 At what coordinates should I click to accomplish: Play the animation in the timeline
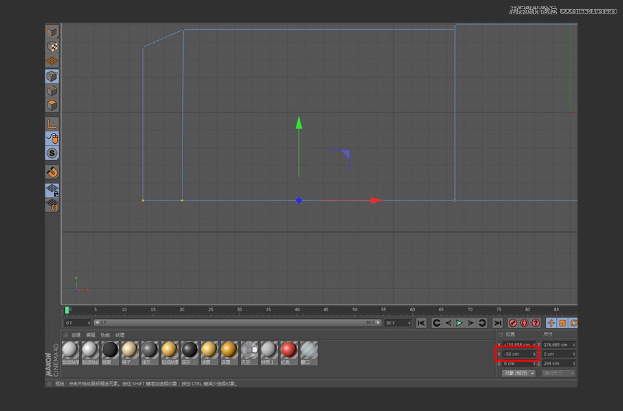point(458,323)
